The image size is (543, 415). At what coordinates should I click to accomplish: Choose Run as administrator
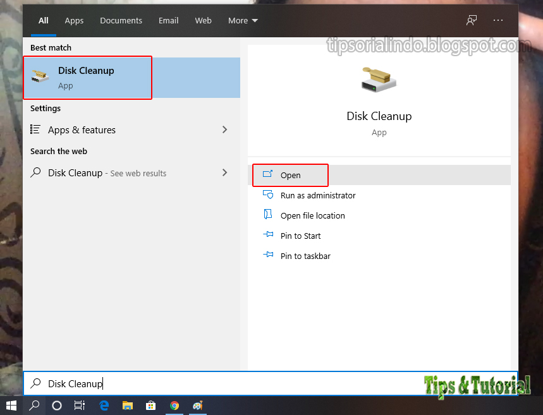[379, 196]
